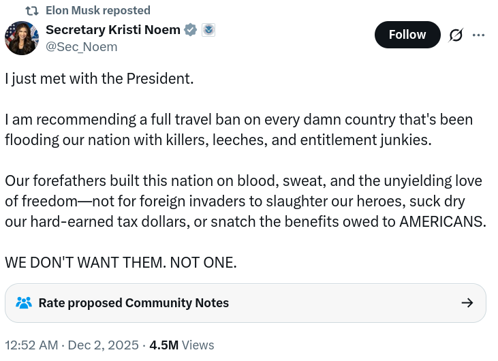This screenshot has height=361, width=498.
Task: Click the government affiliation badge icon
Action: click(208, 30)
